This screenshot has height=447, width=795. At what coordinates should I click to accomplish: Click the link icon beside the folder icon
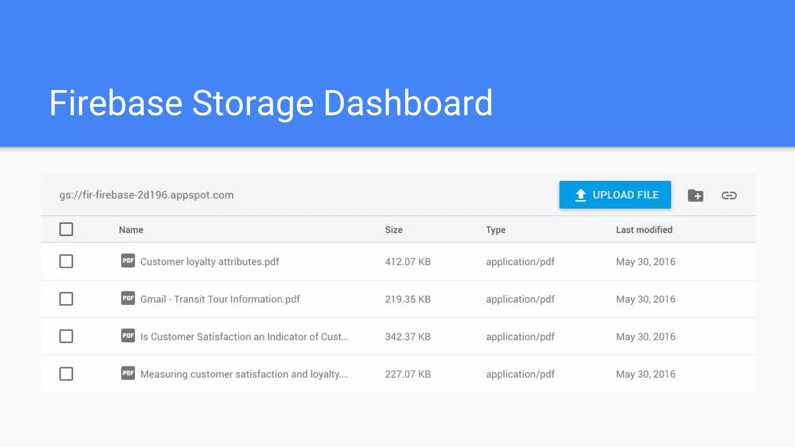(x=729, y=195)
